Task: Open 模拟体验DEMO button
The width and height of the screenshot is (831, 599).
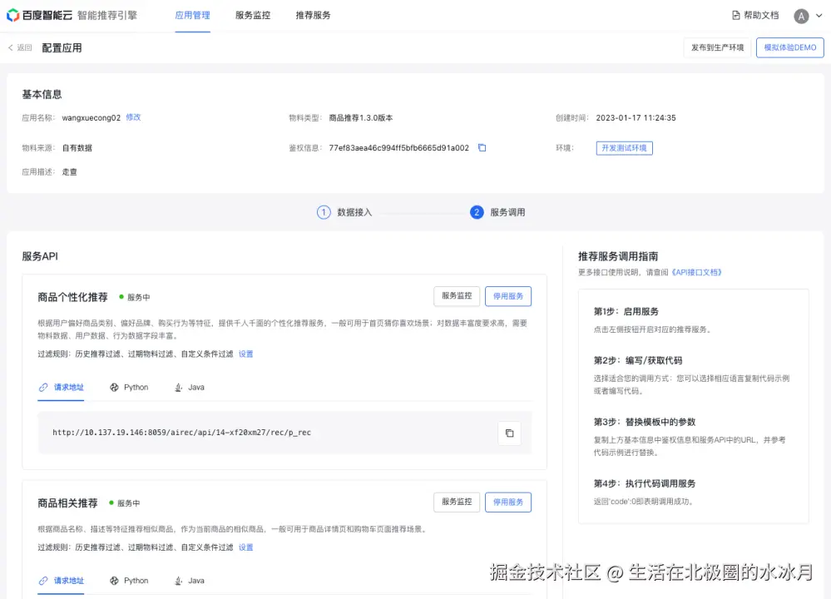Action: (789, 47)
